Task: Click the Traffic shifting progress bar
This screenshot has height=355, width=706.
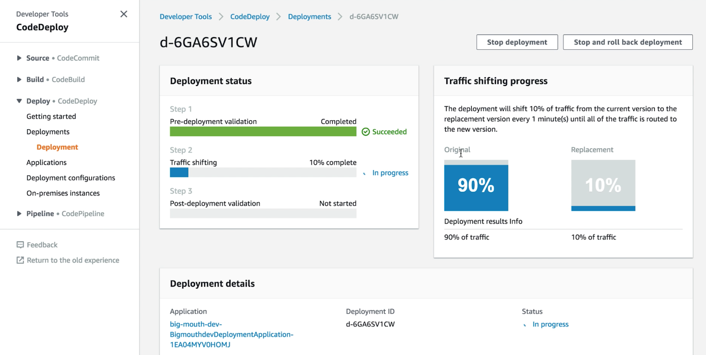Action: pyautogui.click(x=263, y=173)
